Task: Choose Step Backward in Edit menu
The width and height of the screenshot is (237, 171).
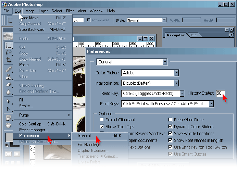Action: 42,29
